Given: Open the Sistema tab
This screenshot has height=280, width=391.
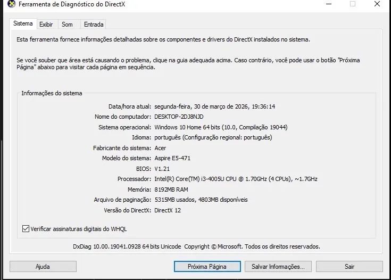Looking at the screenshot, I should tap(23, 23).
